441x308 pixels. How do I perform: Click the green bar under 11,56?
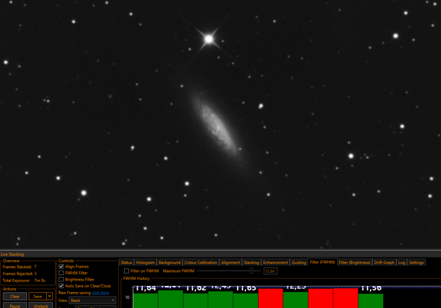click(370, 301)
